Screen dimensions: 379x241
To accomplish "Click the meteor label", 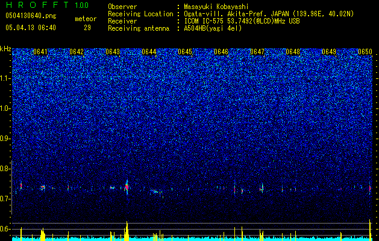I will 86,19.
